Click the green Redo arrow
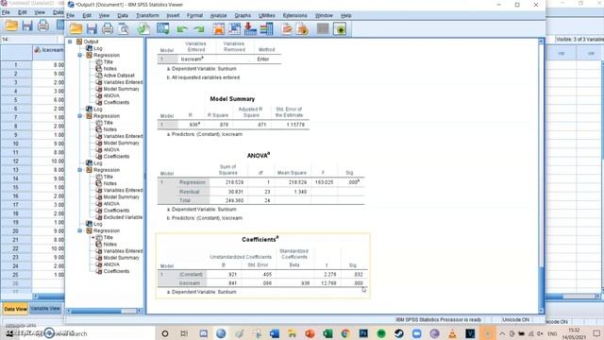 pos(199,29)
